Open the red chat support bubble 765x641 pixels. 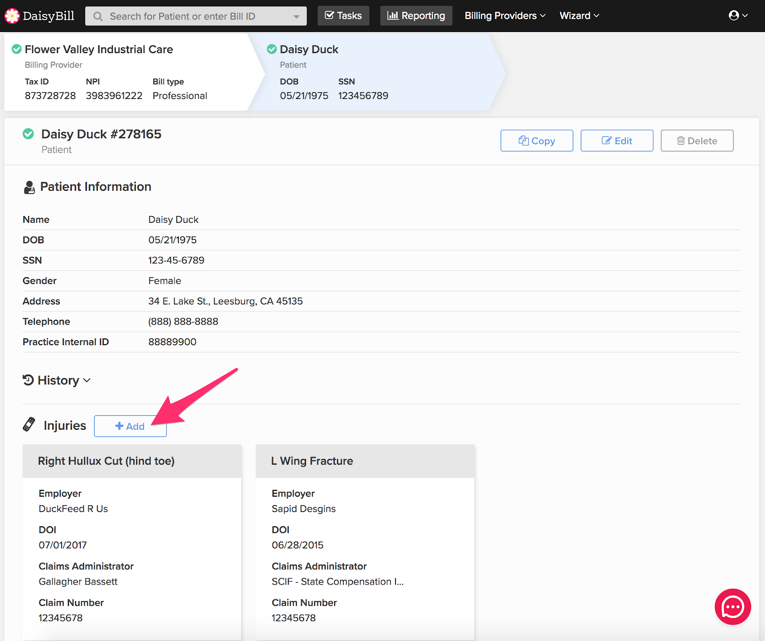(x=732, y=607)
